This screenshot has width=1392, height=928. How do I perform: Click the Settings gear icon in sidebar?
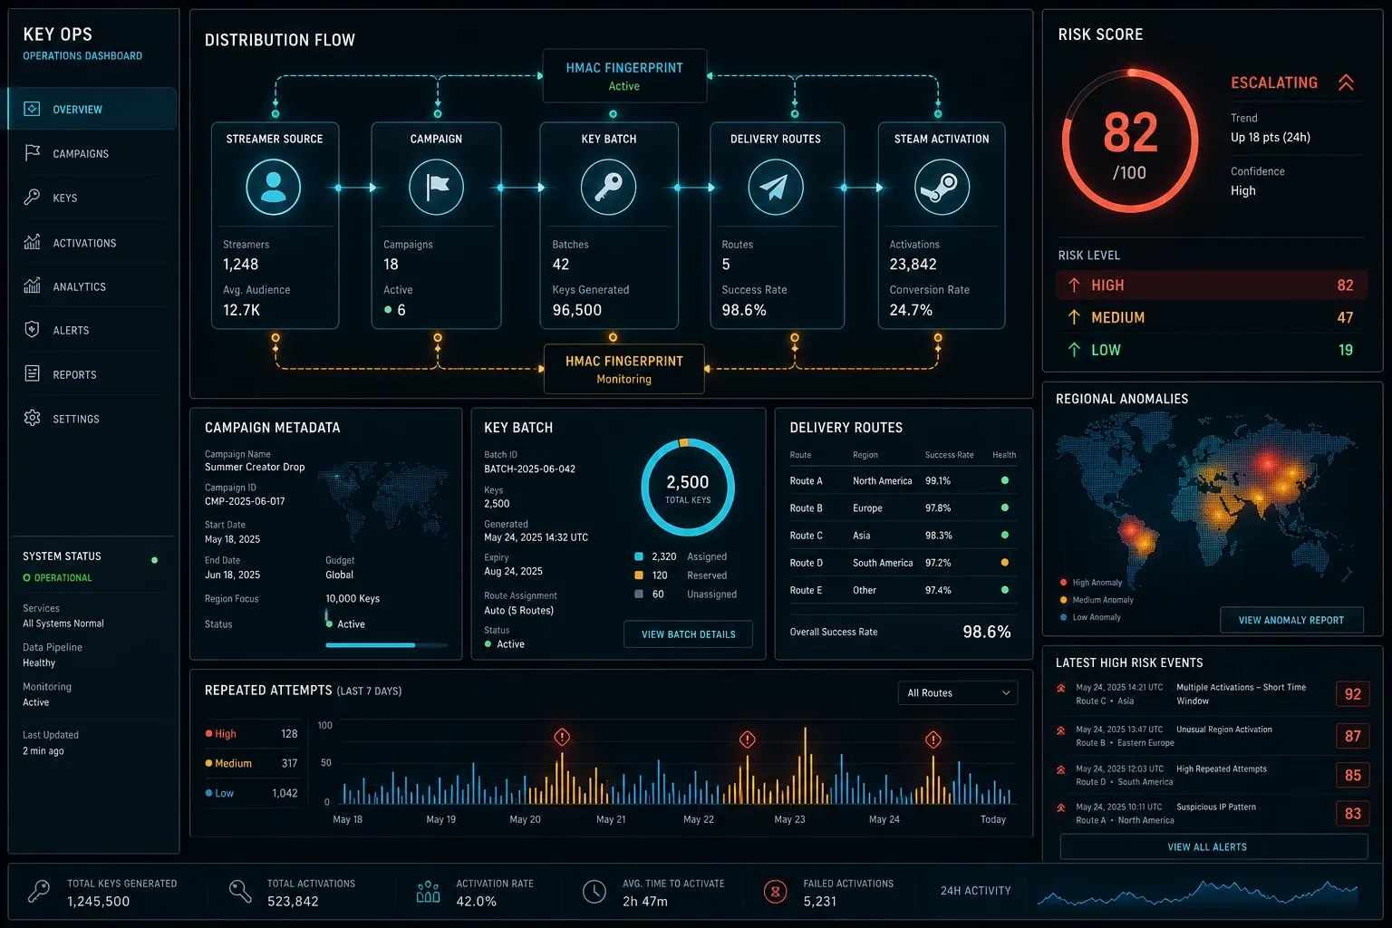point(32,418)
